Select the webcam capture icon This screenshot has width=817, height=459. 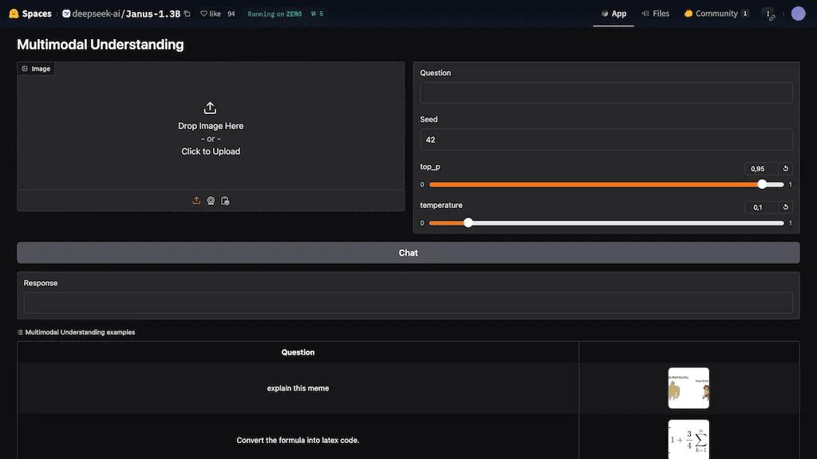(211, 200)
